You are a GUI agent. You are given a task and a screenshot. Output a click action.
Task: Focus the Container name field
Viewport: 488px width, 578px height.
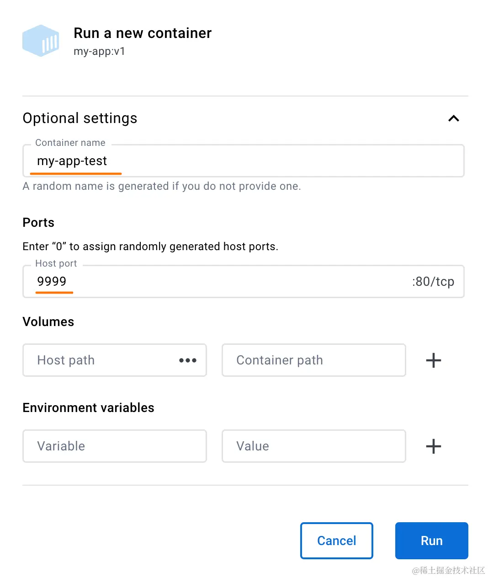[243, 161]
